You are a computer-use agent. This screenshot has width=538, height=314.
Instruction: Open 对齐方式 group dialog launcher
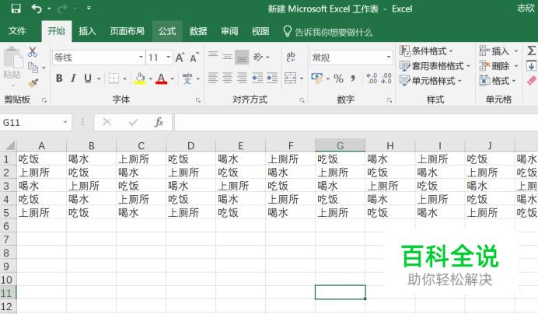coord(302,100)
